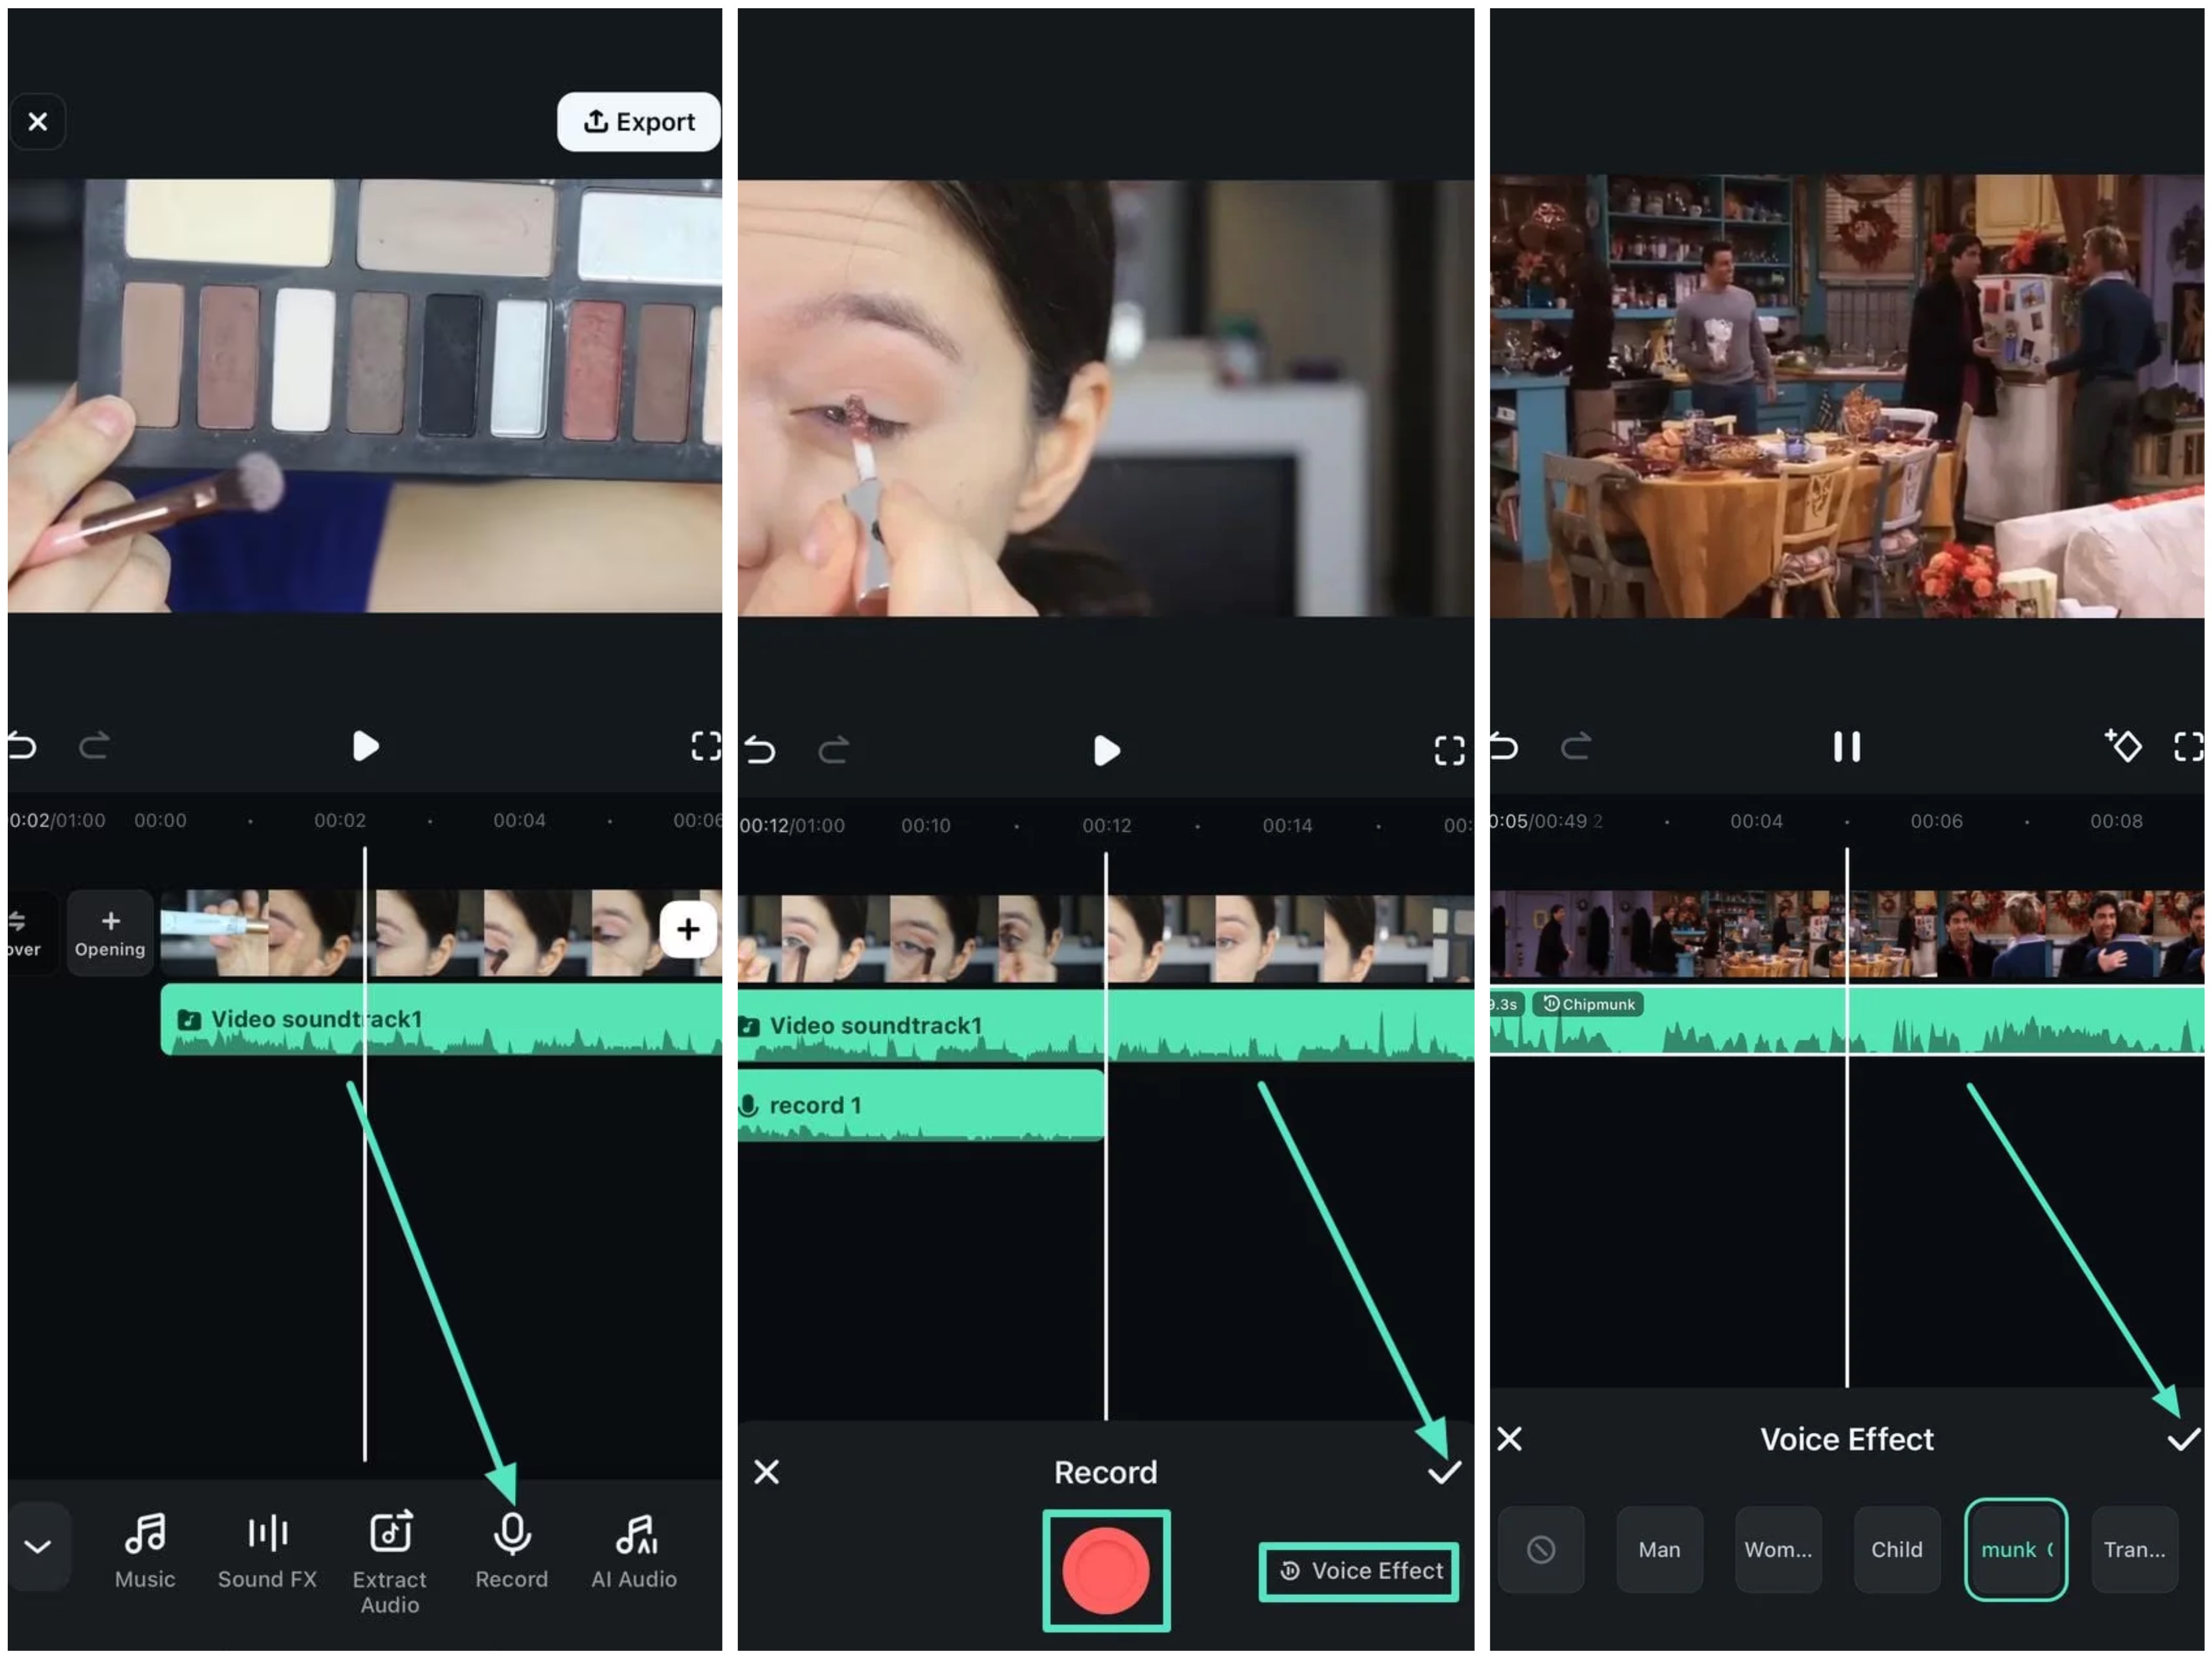The height and width of the screenshot is (1659, 2212).
Task: Open the Voice Effect option
Action: [x=1359, y=1573]
